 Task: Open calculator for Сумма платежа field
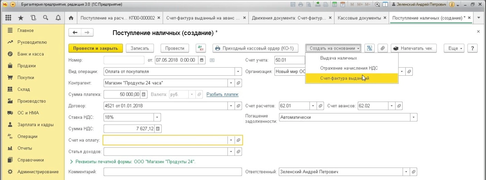[x=143, y=94]
